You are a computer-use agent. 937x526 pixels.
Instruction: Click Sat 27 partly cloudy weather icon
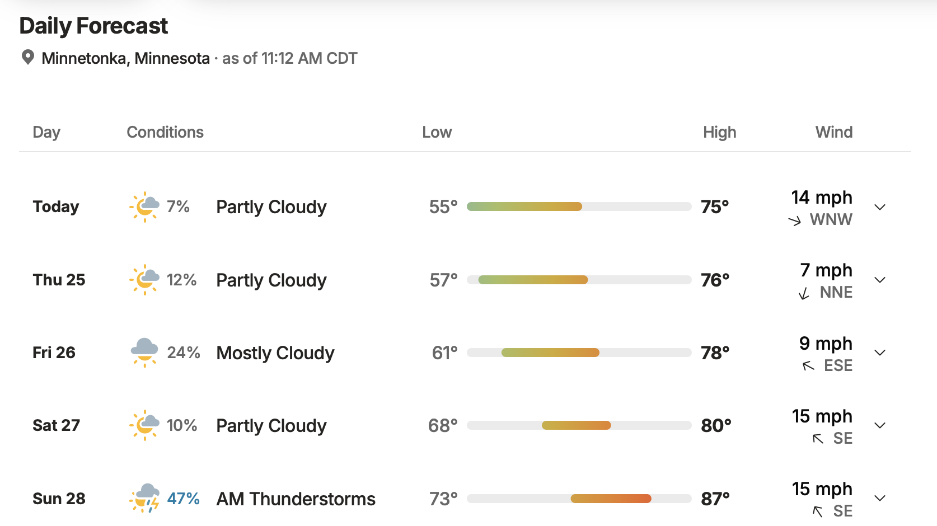click(144, 425)
